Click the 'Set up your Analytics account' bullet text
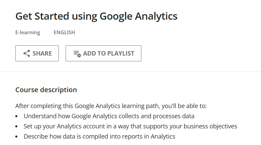The image size is (261, 145). pyautogui.click(x=130, y=126)
